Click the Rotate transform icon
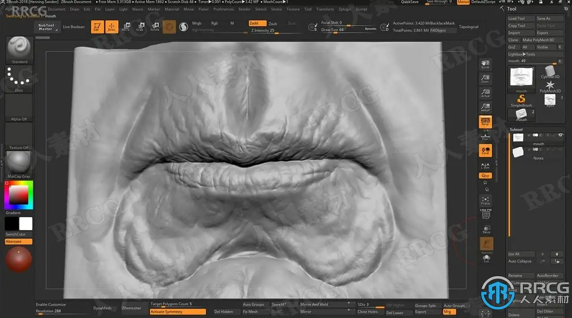 [155, 27]
